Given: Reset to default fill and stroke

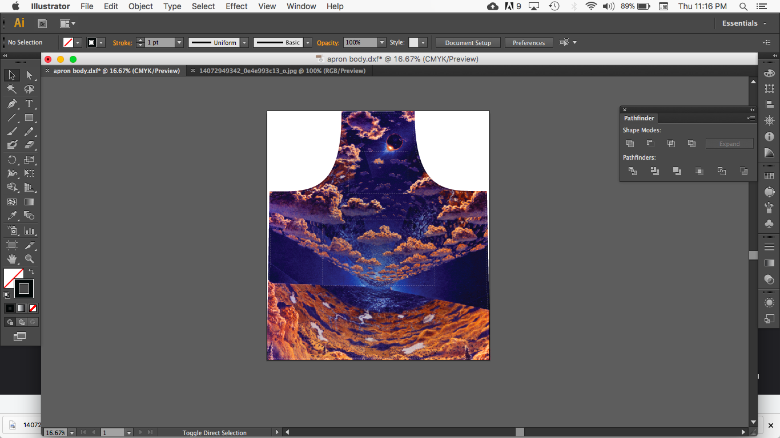Looking at the screenshot, I should click(x=7, y=295).
